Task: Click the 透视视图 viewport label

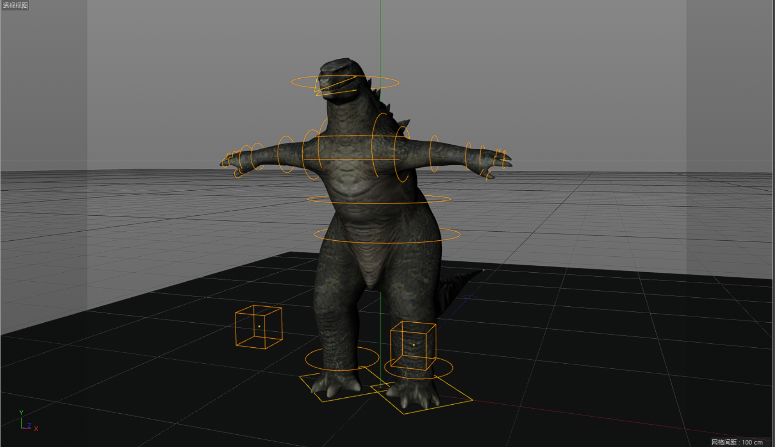Action: 15,5
